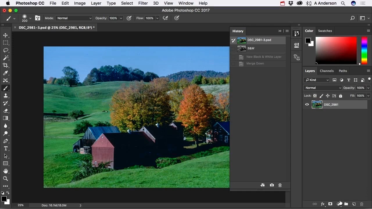
Task: Switch to the Channels tab
Action: (x=327, y=71)
